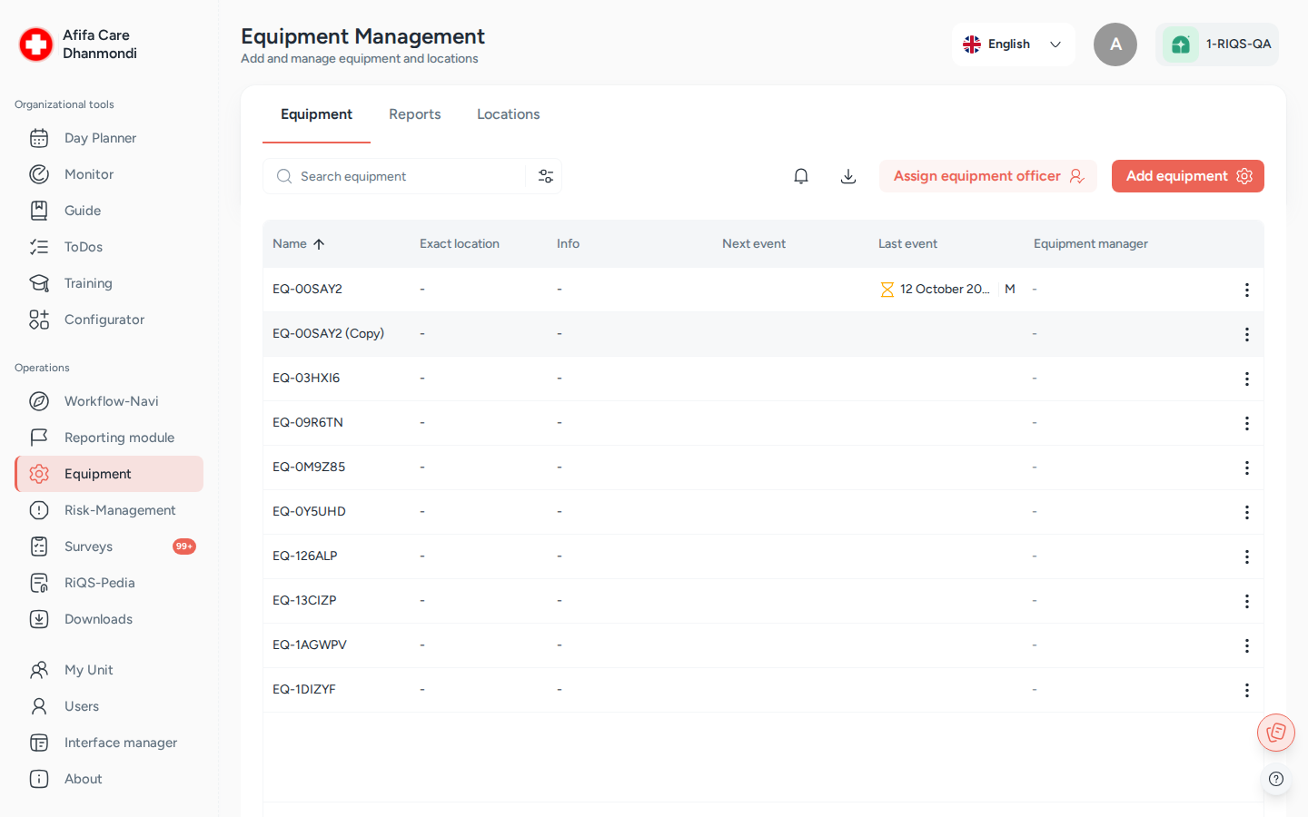This screenshot has height=817, width=1308.
Task: Click the Afifa Care red cross logo
Action: 36,44
